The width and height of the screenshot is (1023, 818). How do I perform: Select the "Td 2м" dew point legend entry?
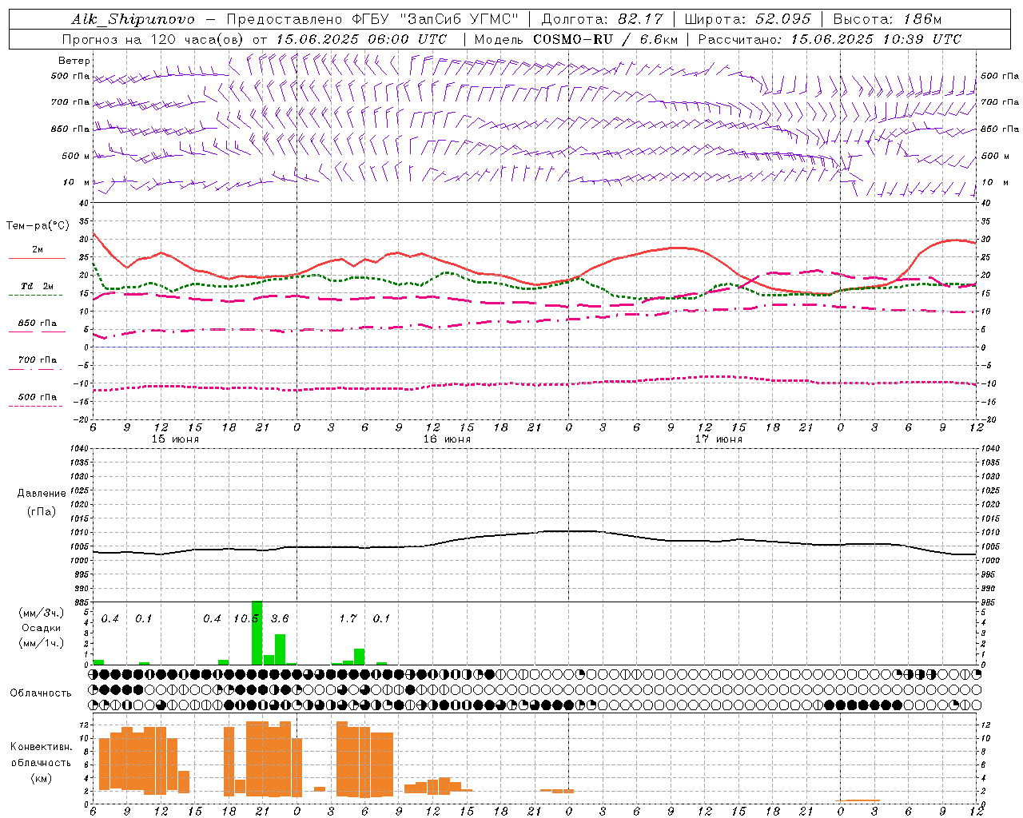pyautogui.click(x=38, y=286)
